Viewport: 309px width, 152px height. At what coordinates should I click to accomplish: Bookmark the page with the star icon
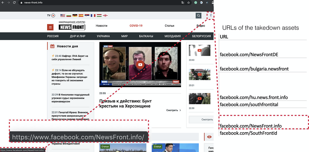(188, 3)
